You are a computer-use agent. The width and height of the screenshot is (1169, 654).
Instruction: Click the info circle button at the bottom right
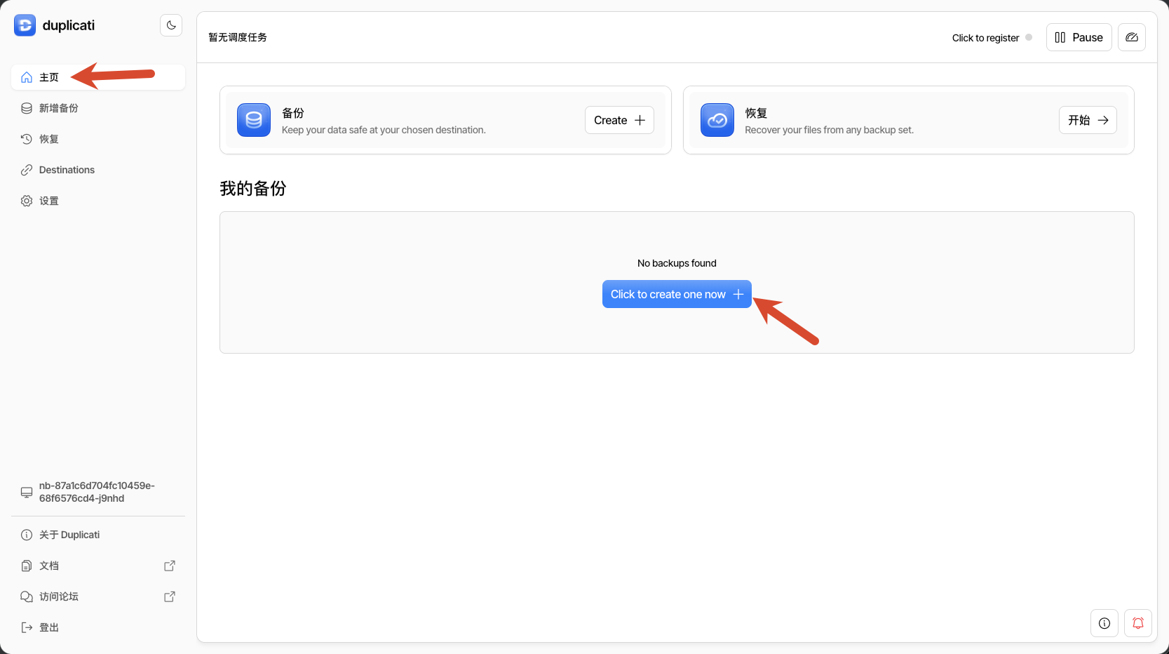click(x=1104, y=623)
